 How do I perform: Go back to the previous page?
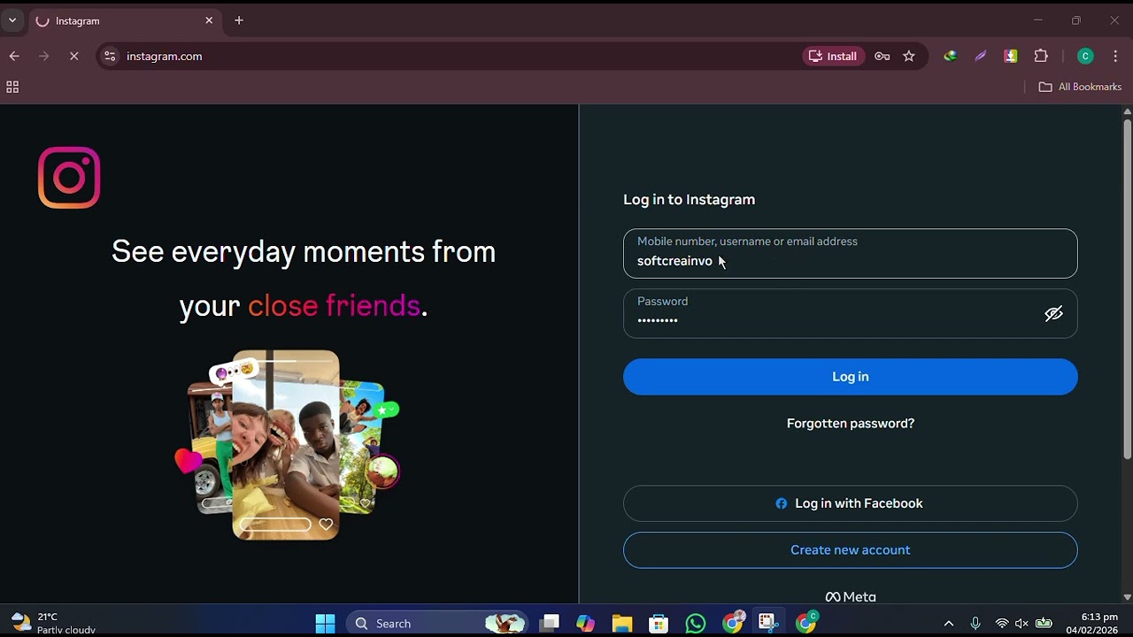[14, 56]
